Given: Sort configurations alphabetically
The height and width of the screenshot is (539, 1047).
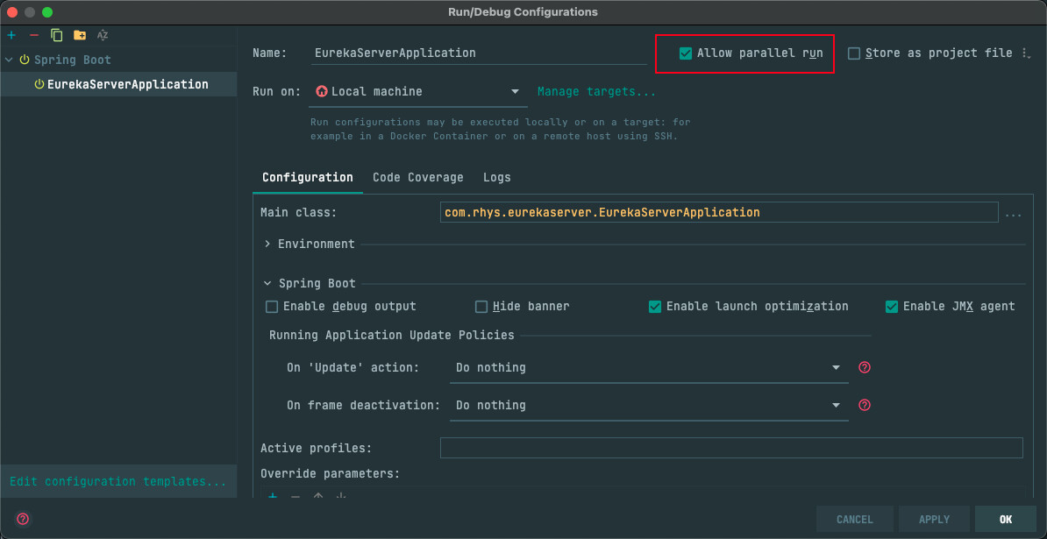Looking at the screenshot, I should [x=103, y=35].
